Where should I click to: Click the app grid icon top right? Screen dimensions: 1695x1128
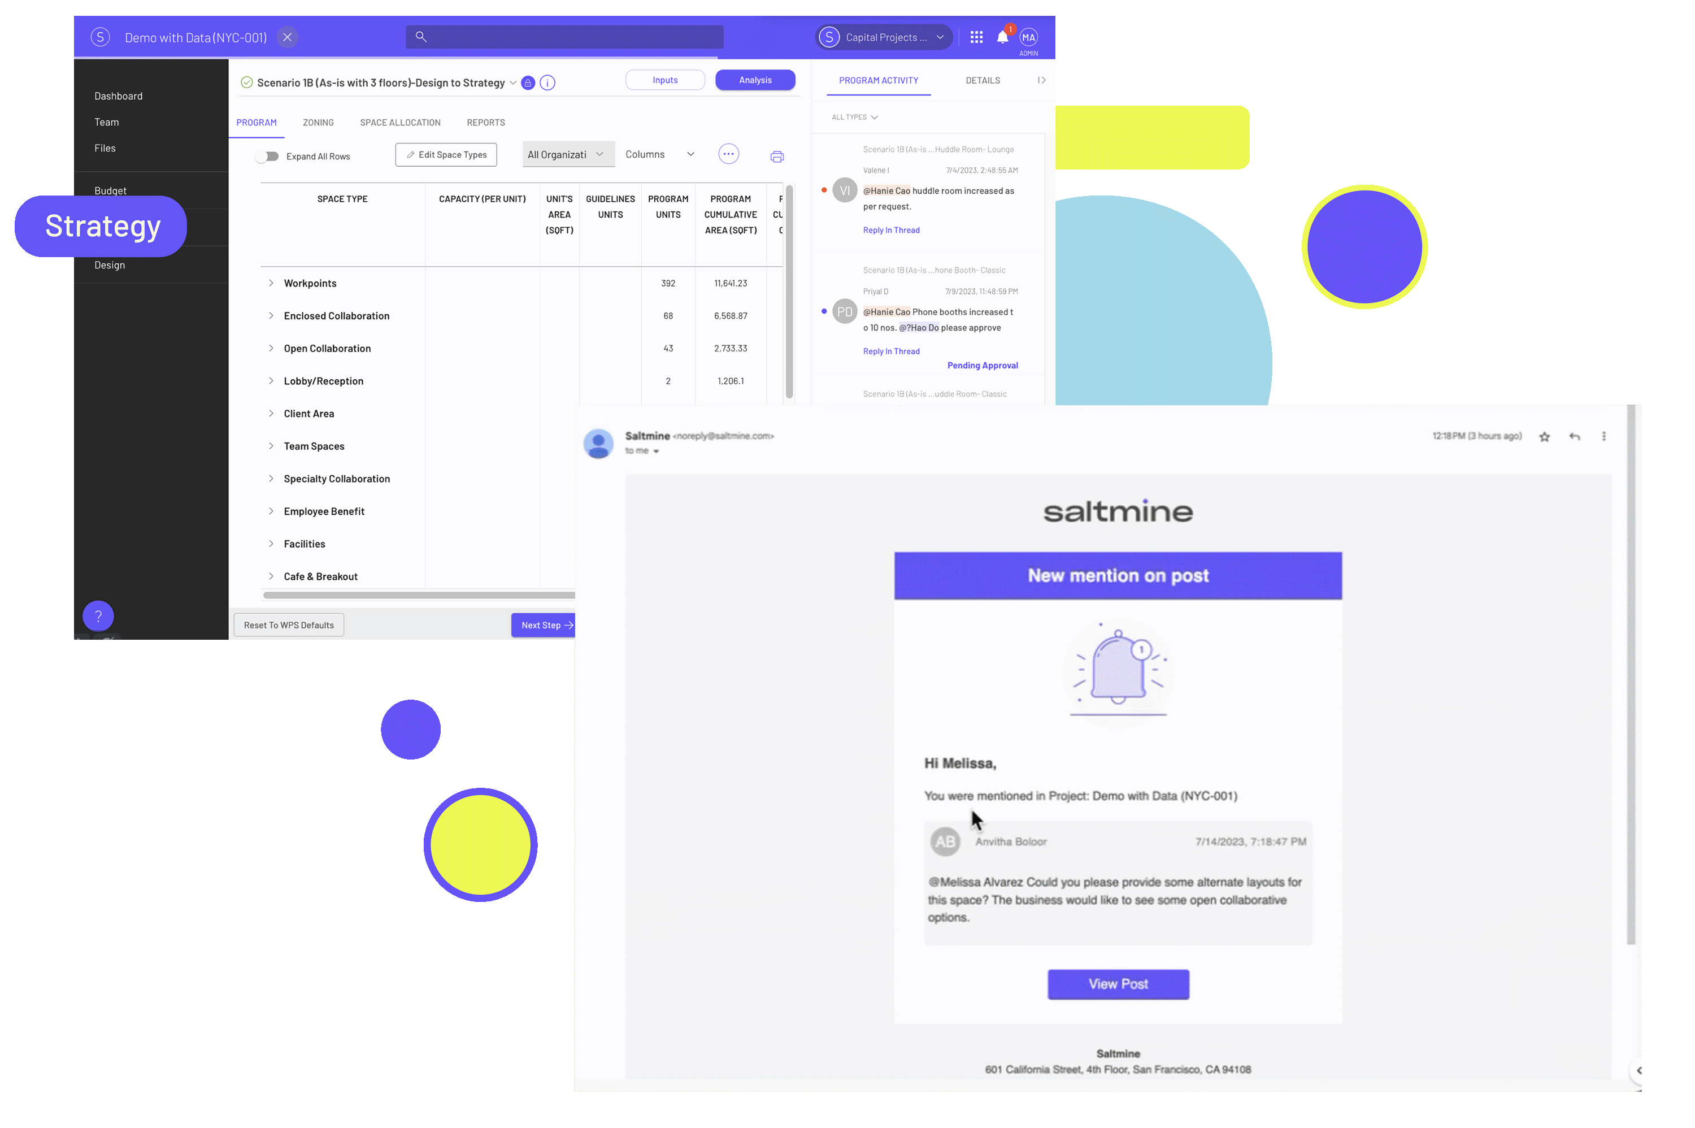[x=976, y=37]
